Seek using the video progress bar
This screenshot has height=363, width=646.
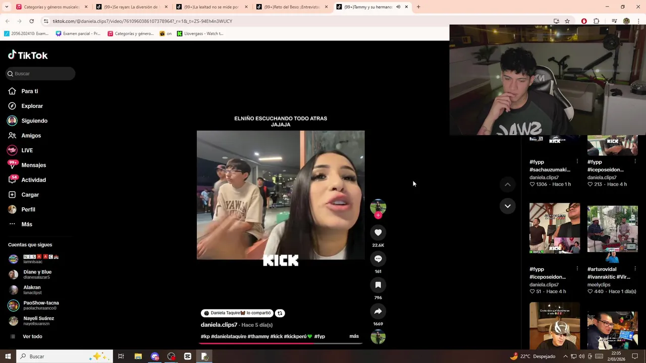pos(281,343)
